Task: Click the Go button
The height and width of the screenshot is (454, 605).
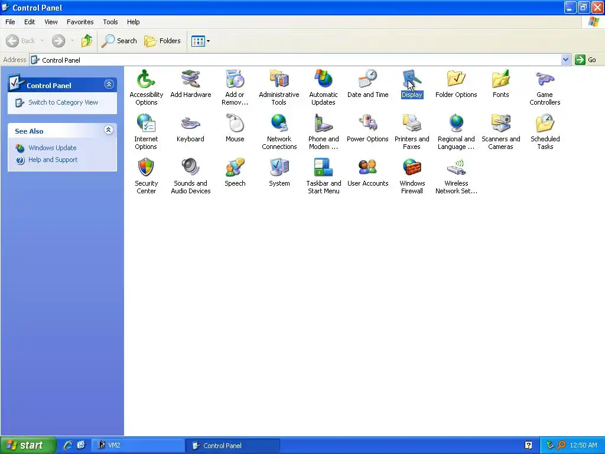Action: [586, 60]
